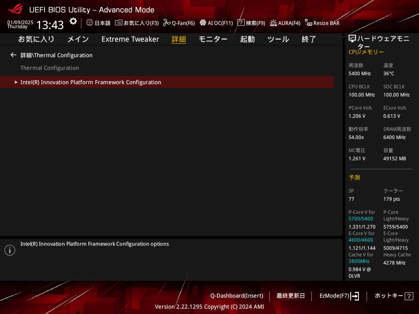The width and height of the screenshot is (419, 314).
Task: Click the Q-Dashboard(Insert) button
Action: [x=237, y=296]
